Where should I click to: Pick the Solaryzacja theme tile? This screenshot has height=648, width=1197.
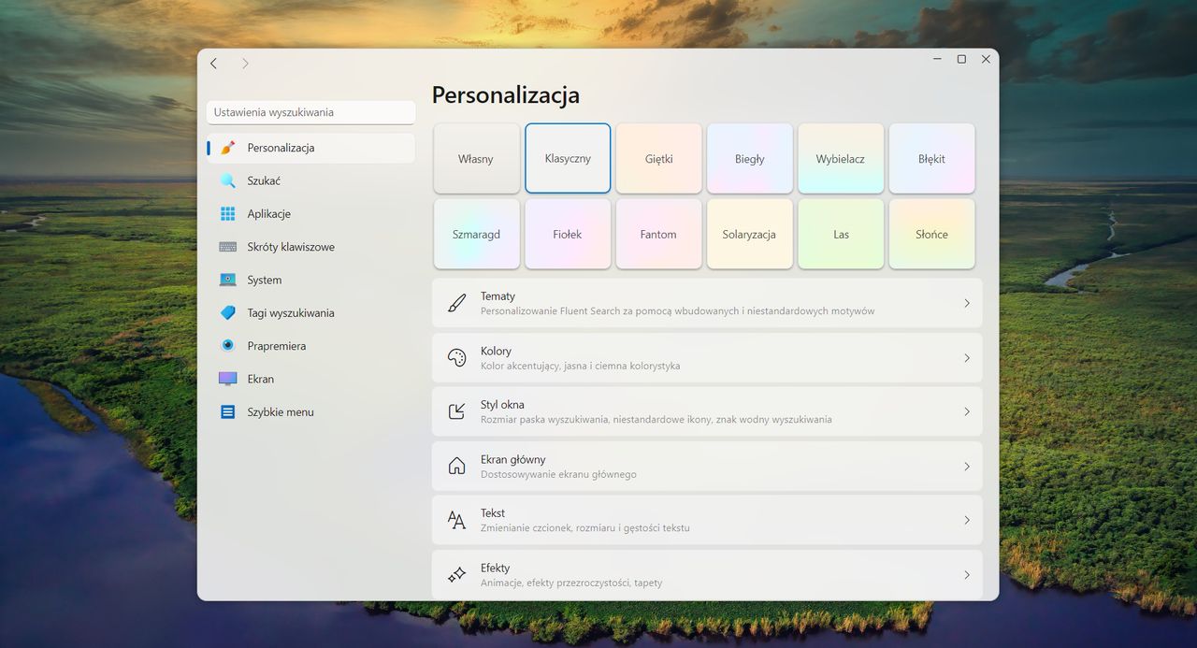(750, 234)
